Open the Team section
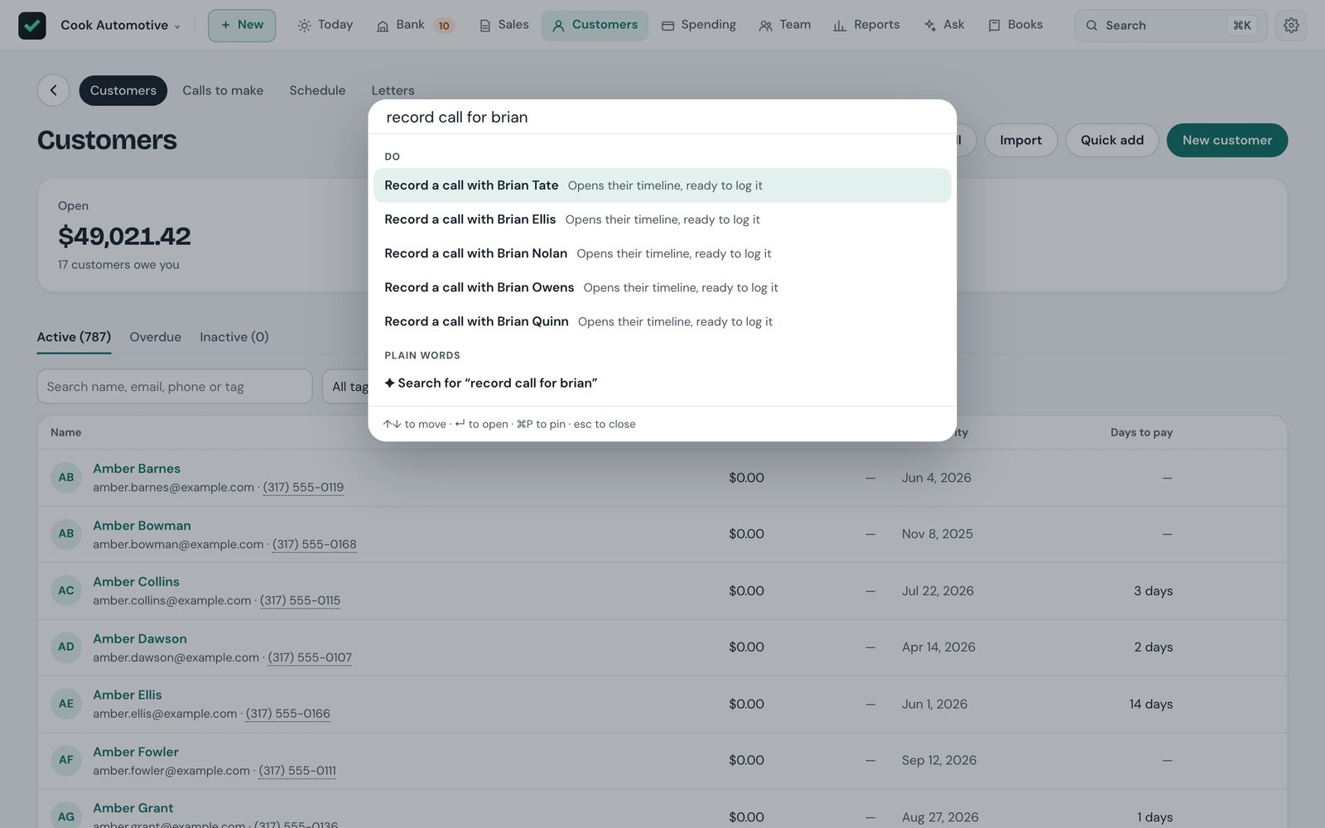This screenshot has width=1325, height=828. pyautogui.click(x=785, y=25)
